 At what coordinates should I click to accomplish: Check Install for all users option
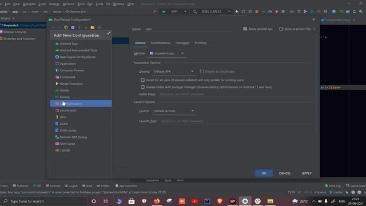(142, 80)
